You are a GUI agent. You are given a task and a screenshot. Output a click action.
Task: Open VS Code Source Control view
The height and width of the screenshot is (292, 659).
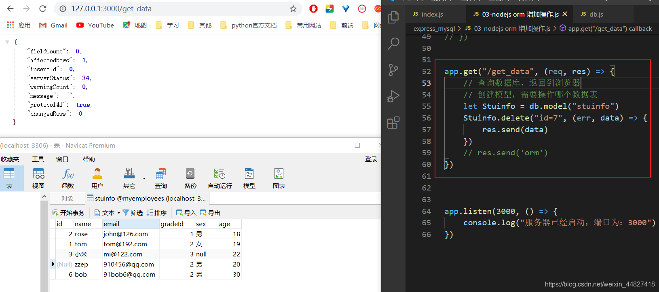coord(393,70)
